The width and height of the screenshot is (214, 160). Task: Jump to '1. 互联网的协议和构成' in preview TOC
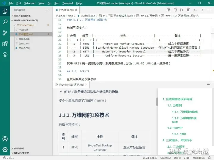[177, 99]
